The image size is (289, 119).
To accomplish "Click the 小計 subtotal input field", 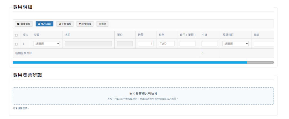I will (209, 44).
